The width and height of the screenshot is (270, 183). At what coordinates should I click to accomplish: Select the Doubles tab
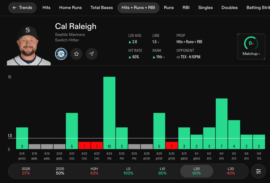click(x=230, y=8)
